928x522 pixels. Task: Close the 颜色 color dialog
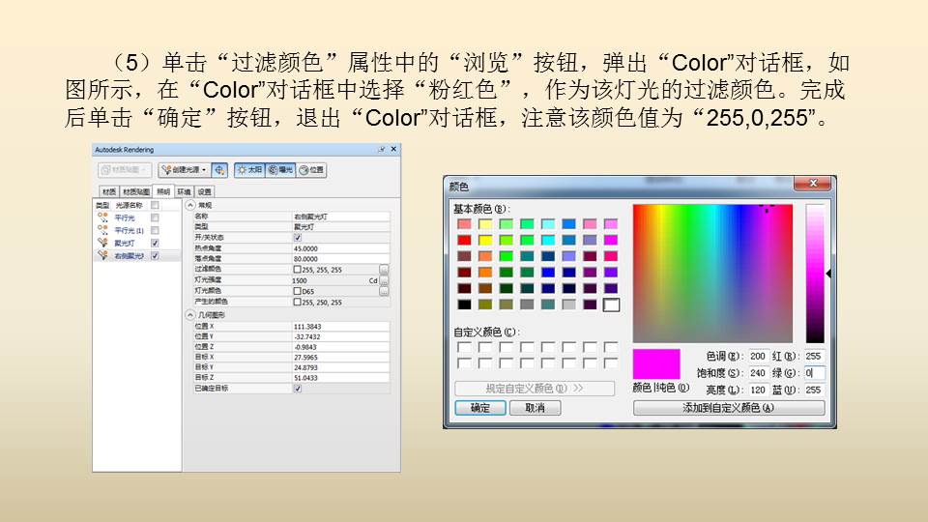[813, 184]
